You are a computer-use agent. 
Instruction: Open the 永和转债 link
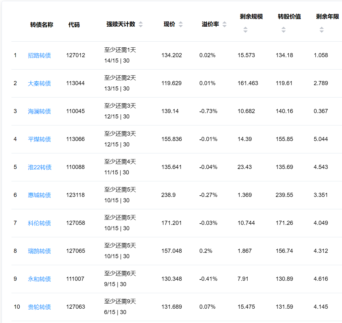click(39, 279)
